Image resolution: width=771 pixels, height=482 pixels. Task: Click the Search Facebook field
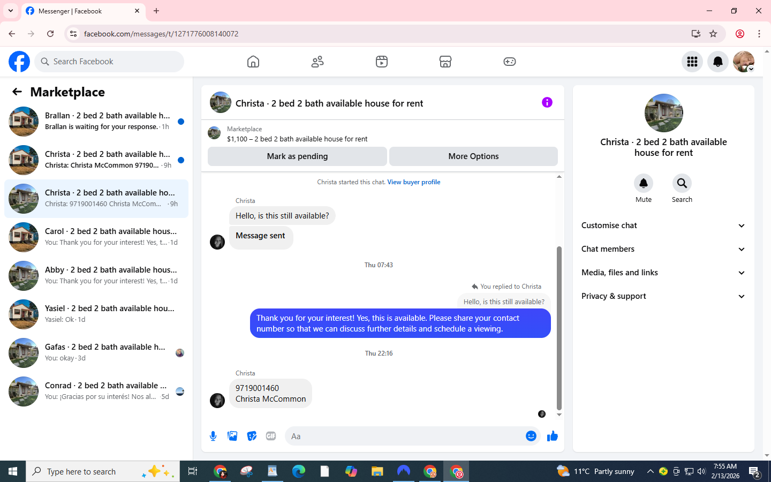(x=109, y=62)
